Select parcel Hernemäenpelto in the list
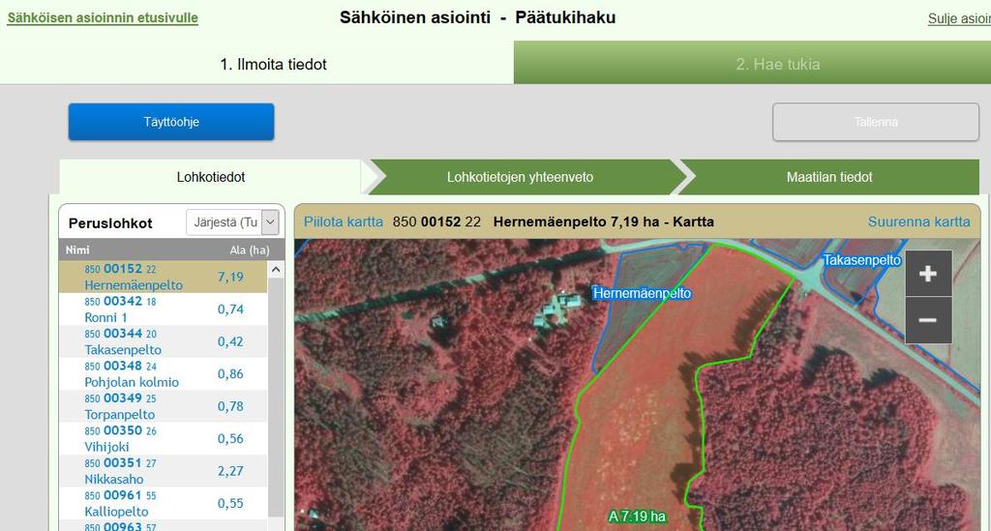The width and height of the screenshot is (991, 531). (x=163, y=277)
